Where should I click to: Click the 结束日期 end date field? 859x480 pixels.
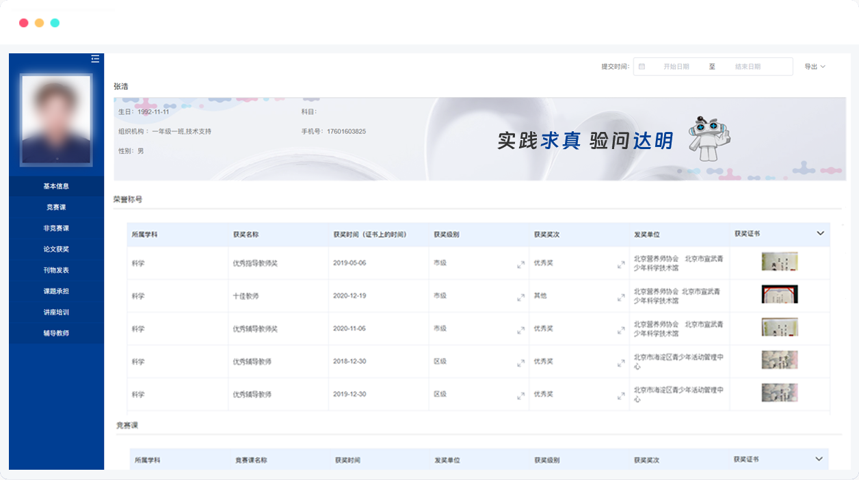pos(748,66)
